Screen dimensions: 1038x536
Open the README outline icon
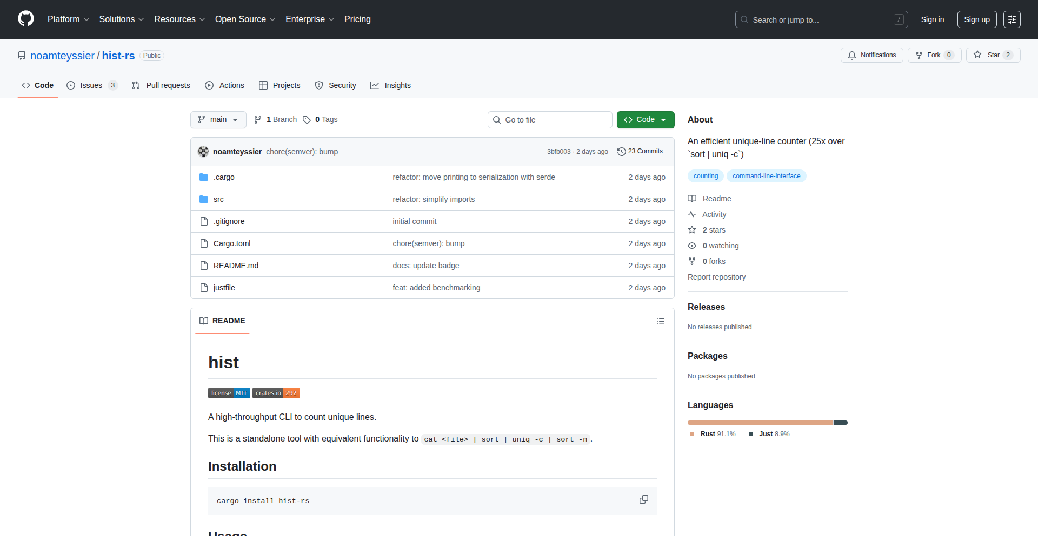pyautogui.click(x=660, y=321)
